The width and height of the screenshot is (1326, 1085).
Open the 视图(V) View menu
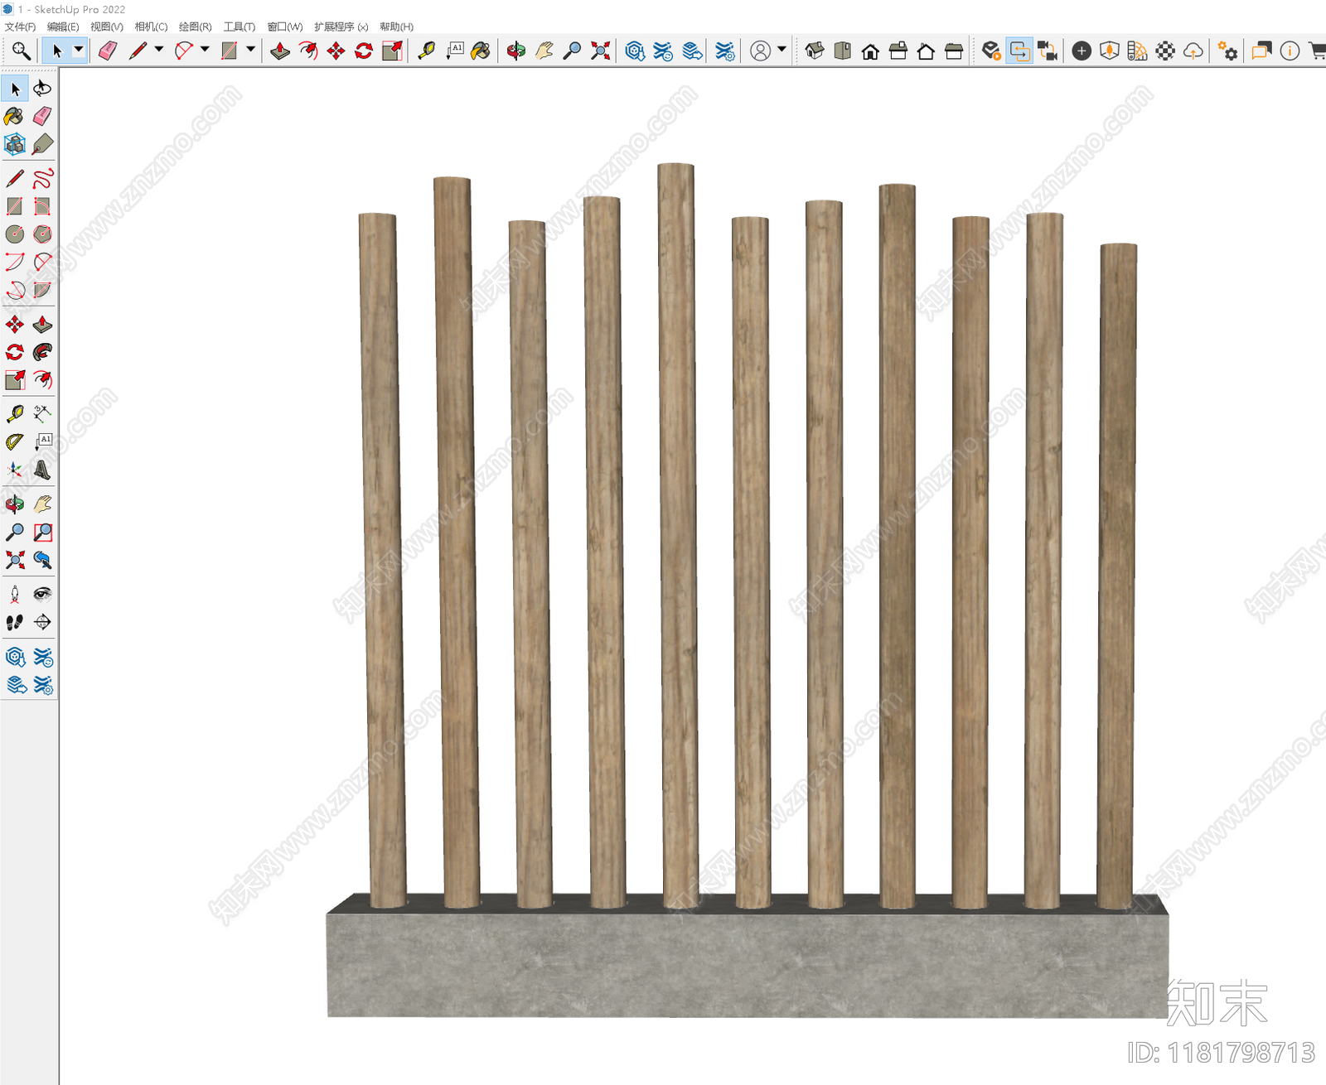[x=107, y=27]
